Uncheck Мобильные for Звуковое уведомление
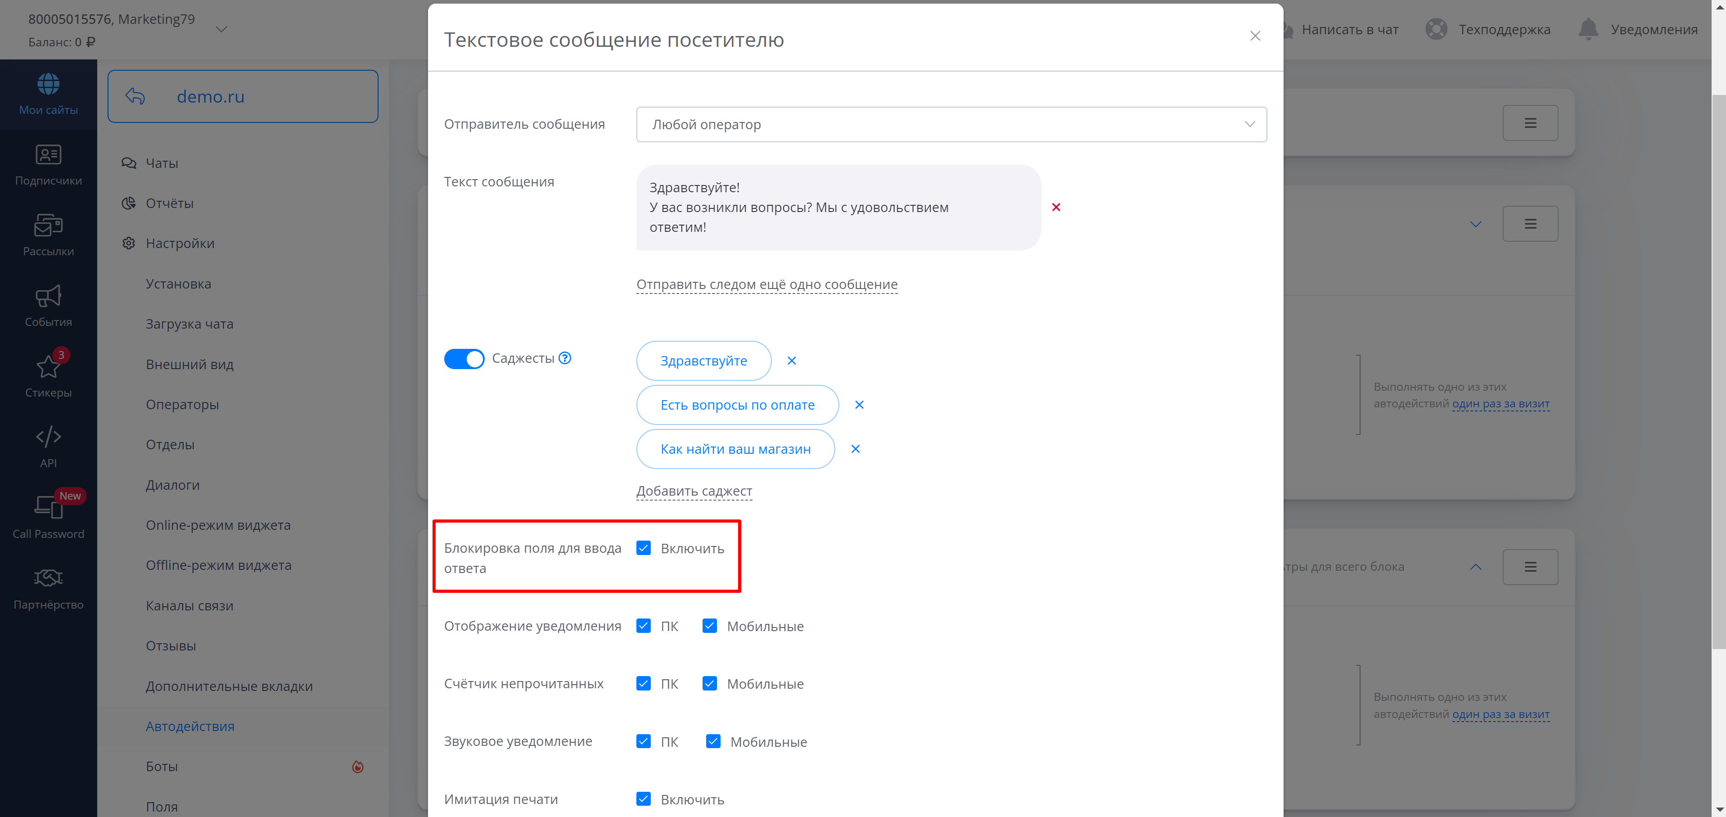 713,741
